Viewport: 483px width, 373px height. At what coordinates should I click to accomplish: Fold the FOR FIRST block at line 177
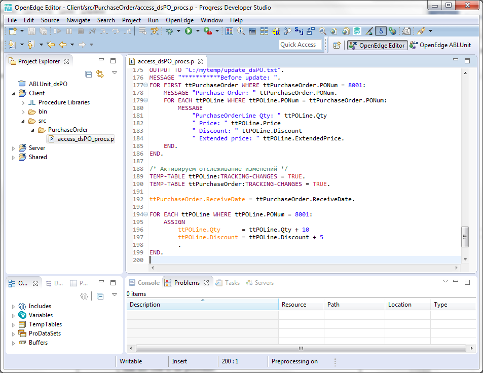coord(145,85)
